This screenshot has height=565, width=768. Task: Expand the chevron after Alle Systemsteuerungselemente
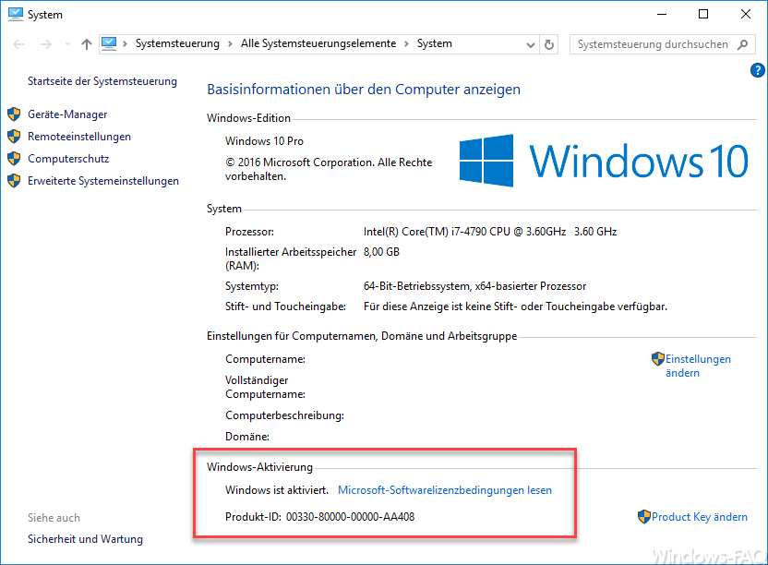pyautogui.click(x=406, y=44)
